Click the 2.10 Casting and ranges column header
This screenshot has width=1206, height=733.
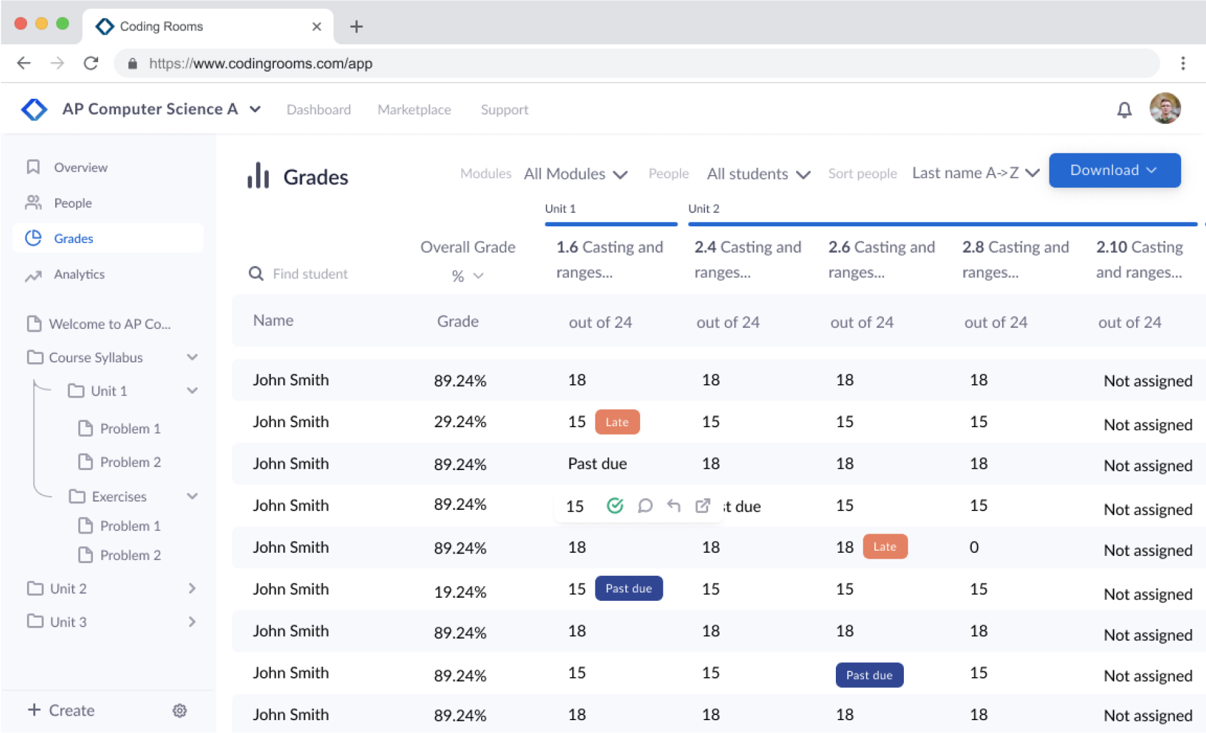point(1139,260)
